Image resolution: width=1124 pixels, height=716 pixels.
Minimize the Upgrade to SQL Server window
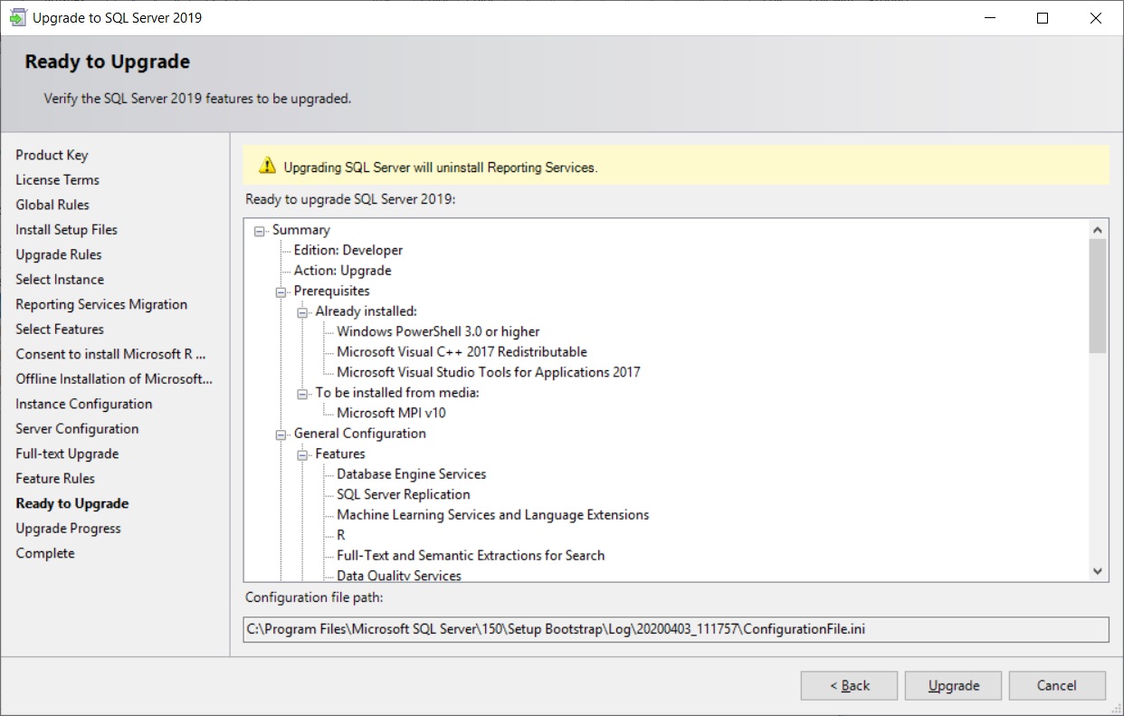tap(989, 18)
